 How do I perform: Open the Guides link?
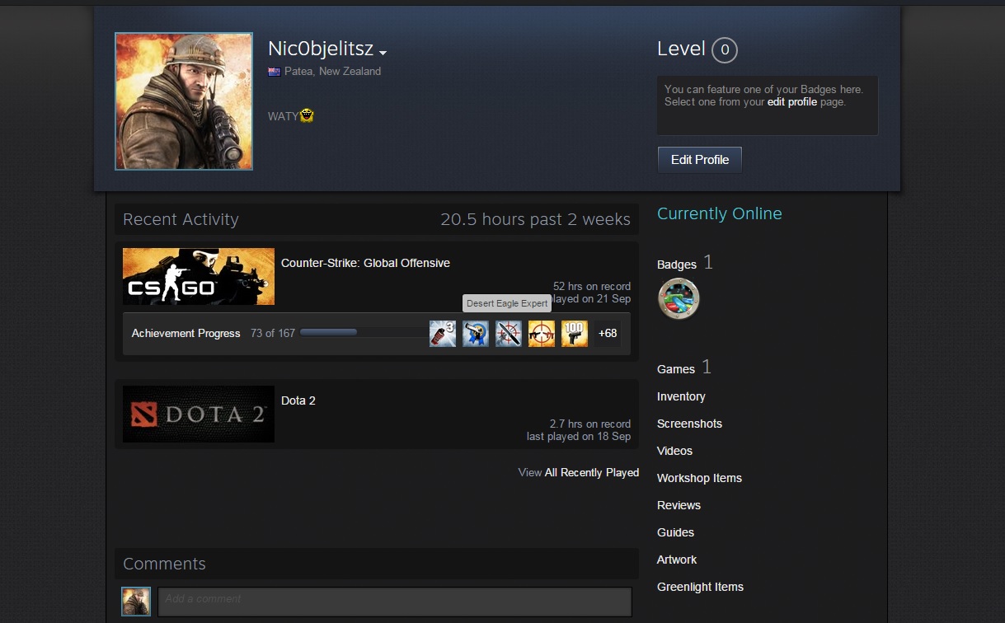(x=675, y=532)
